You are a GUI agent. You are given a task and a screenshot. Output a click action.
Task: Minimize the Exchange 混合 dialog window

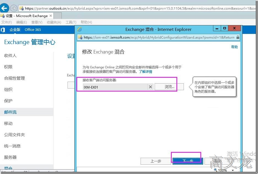pyautogui.click(x=217, y=28)
